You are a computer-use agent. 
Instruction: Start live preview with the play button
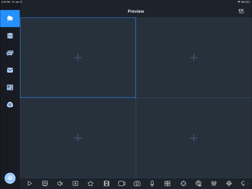click(x=30, y=183)
